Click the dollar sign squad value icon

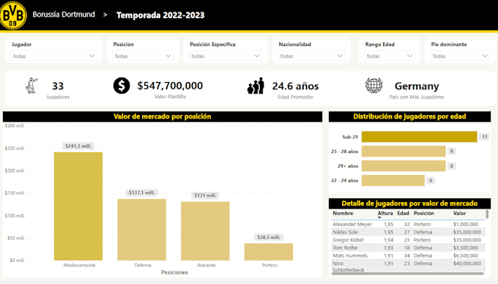[x=122, y=86]
